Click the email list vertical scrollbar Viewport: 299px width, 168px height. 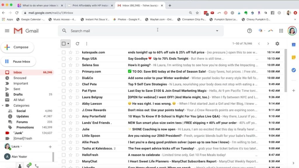click(x=286, y=70)
